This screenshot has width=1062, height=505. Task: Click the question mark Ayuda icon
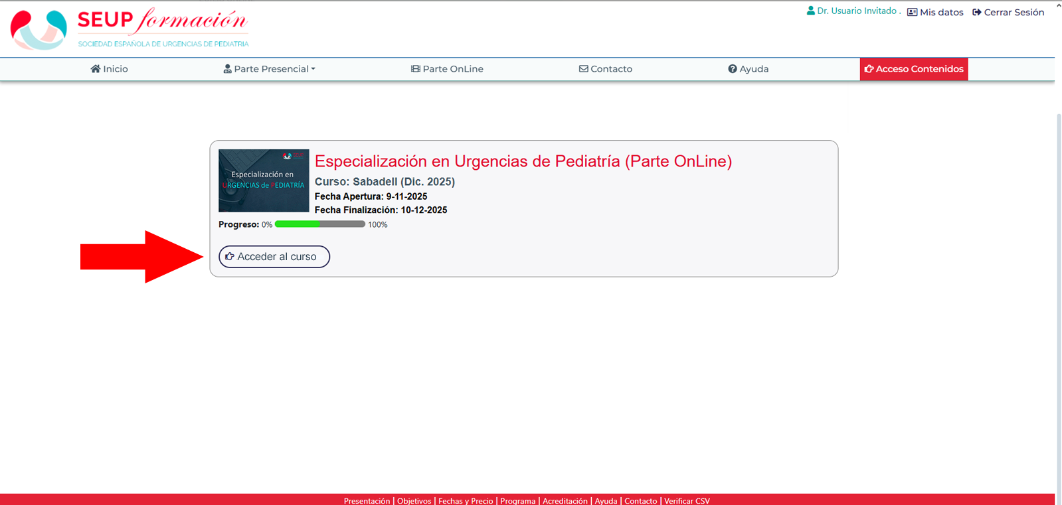pos(733,69)
